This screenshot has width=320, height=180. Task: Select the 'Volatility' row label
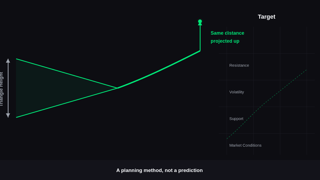click(x=237, y=92)
